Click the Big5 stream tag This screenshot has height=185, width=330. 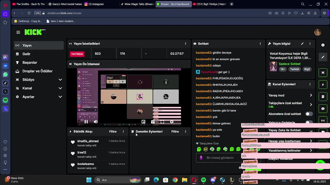pyautogui.click(x=307, y=69)
